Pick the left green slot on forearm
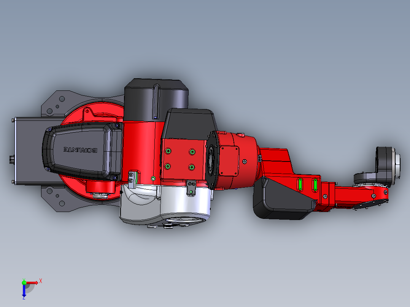The width and height of the screenshot is (410, 307). coord(300,184)
